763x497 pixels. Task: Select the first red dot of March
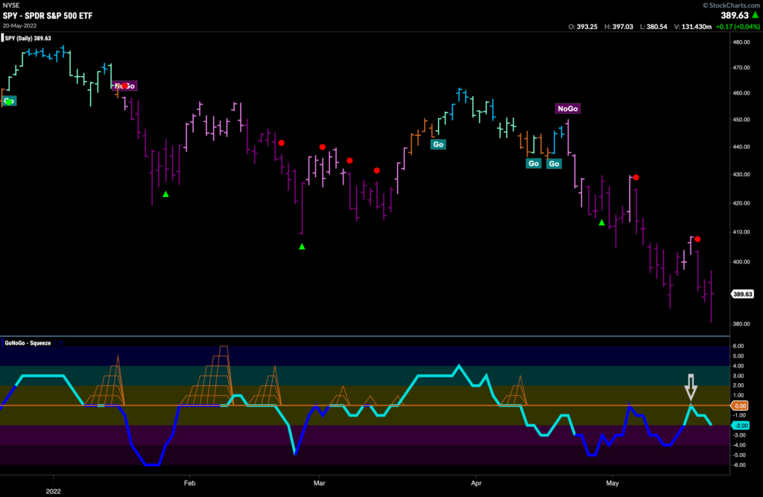click(x=322, y=147)
